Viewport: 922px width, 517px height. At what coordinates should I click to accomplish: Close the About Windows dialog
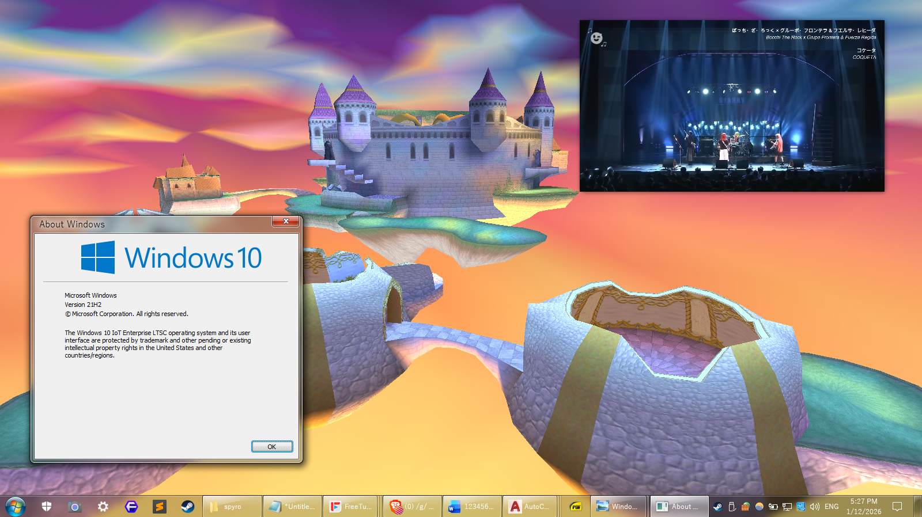pyautogui.click(x=286, y=222)
